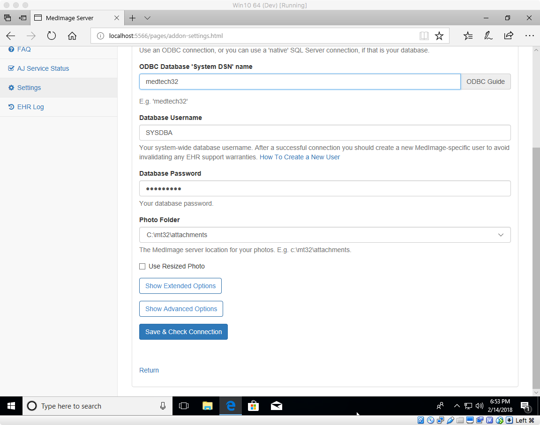Image resolution: width=540 pixels, height=425 pixels.
Task: Click the address bar URL
Action: 166,36
